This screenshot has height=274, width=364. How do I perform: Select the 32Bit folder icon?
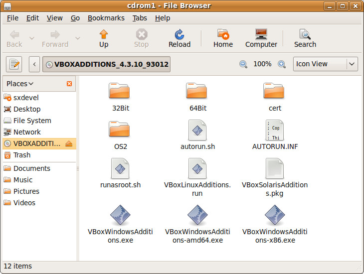[119, 91]
